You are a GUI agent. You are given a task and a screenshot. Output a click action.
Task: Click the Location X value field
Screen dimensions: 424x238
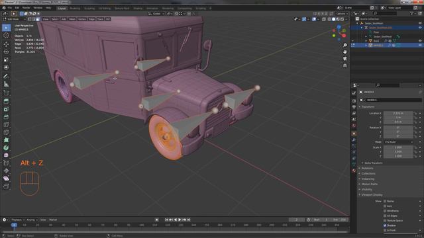pos(398,113)
